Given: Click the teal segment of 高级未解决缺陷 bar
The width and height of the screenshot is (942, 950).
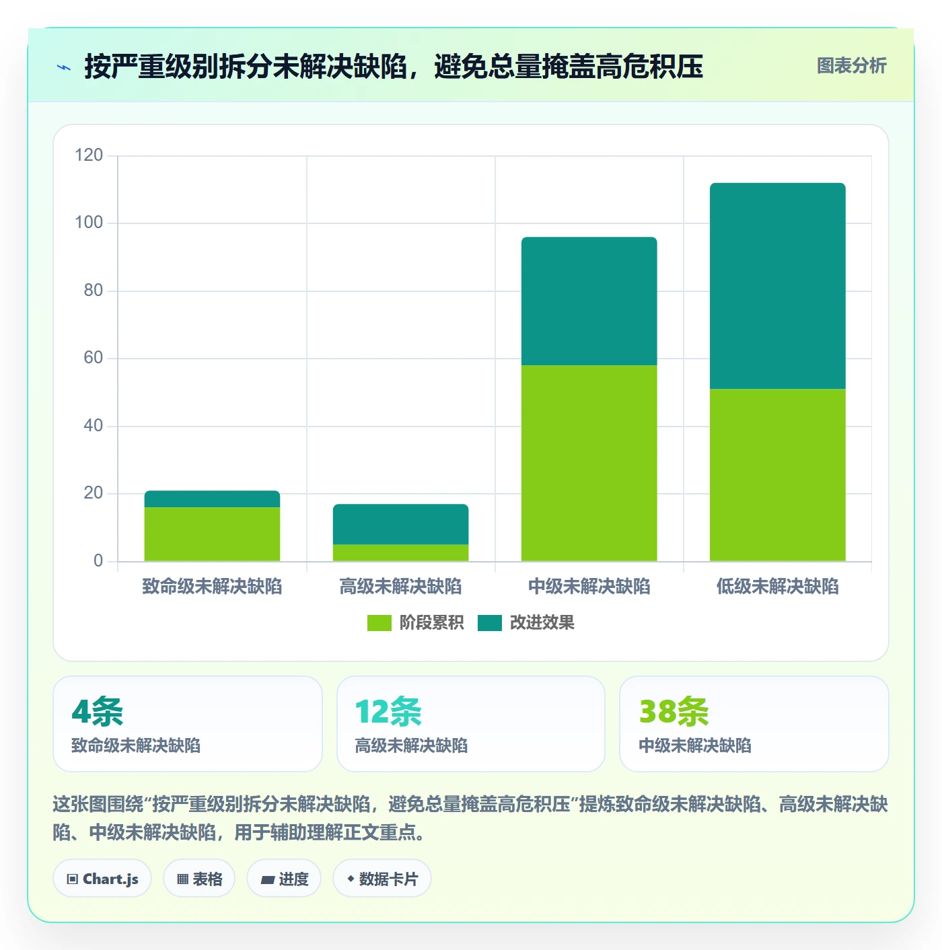Looking at the screenshot, I should pyautogui.click(x=400, y=524).
